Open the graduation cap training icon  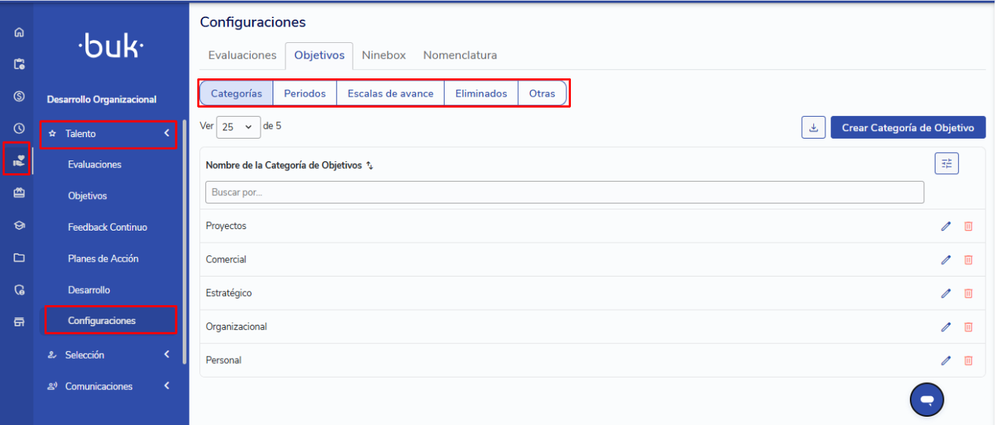20,225
